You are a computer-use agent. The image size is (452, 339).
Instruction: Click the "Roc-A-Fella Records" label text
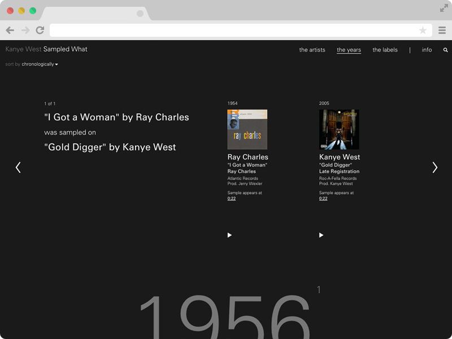[338, 179]
